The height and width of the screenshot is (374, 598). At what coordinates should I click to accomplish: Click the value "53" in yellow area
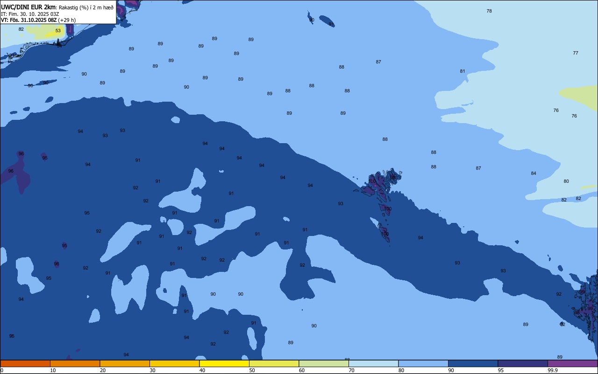point(58,31)
